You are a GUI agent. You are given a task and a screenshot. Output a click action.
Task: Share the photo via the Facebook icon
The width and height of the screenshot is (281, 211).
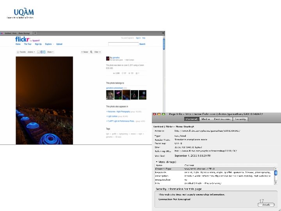pos(42,52)
